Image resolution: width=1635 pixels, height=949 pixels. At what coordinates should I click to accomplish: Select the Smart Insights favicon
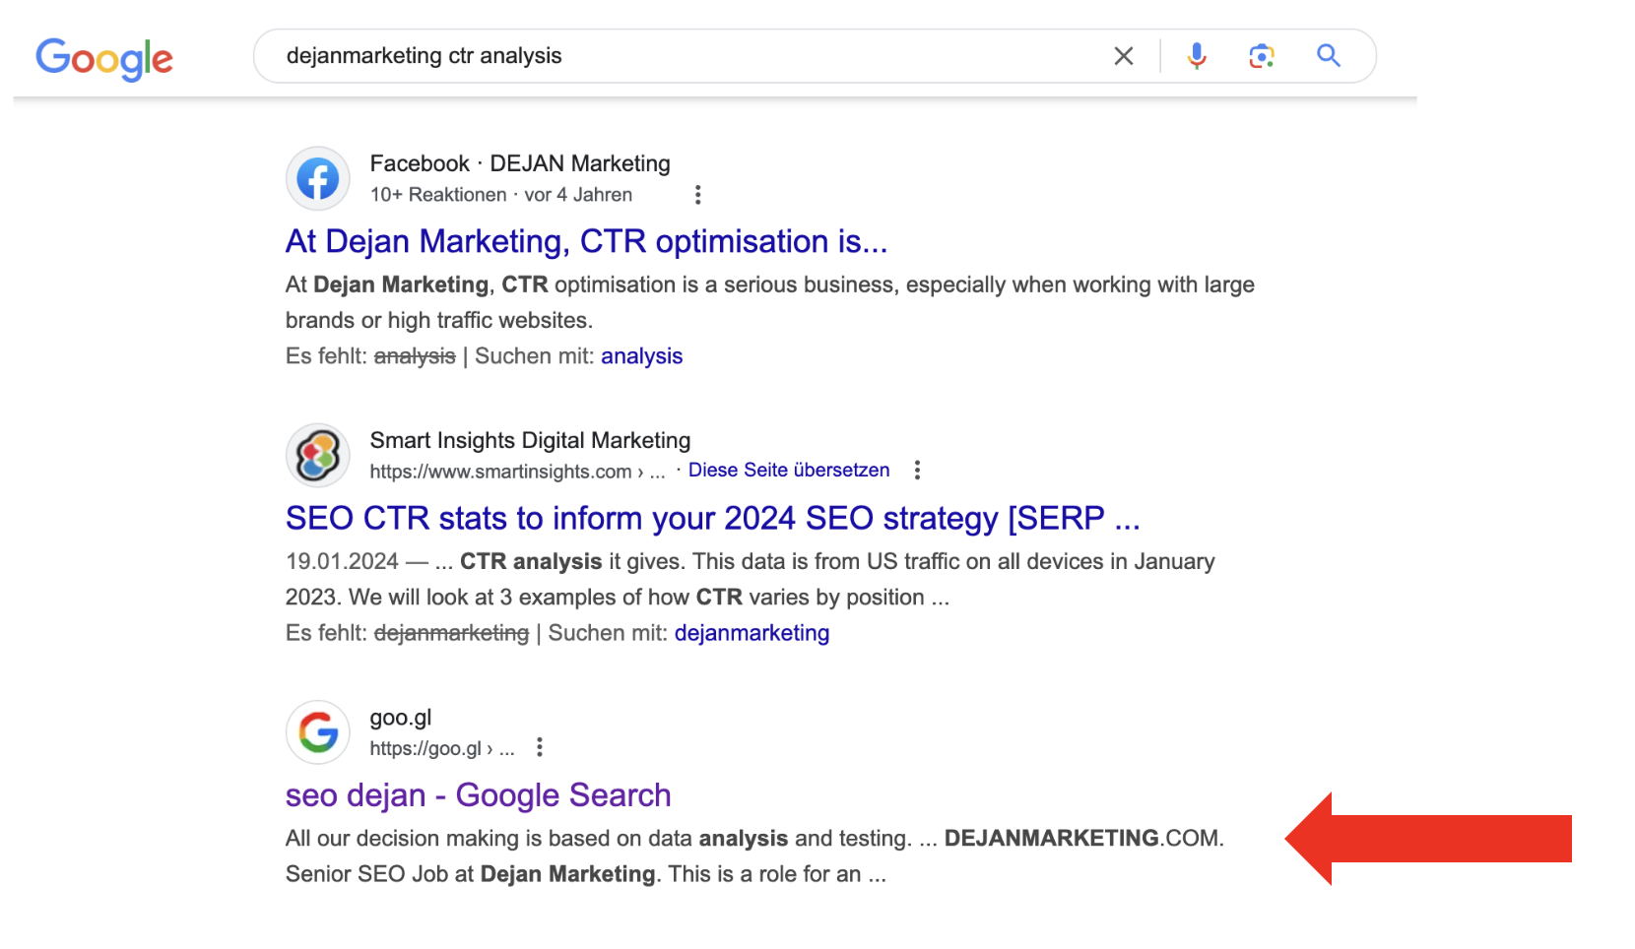pyautogui.click(x=317, y=455)
